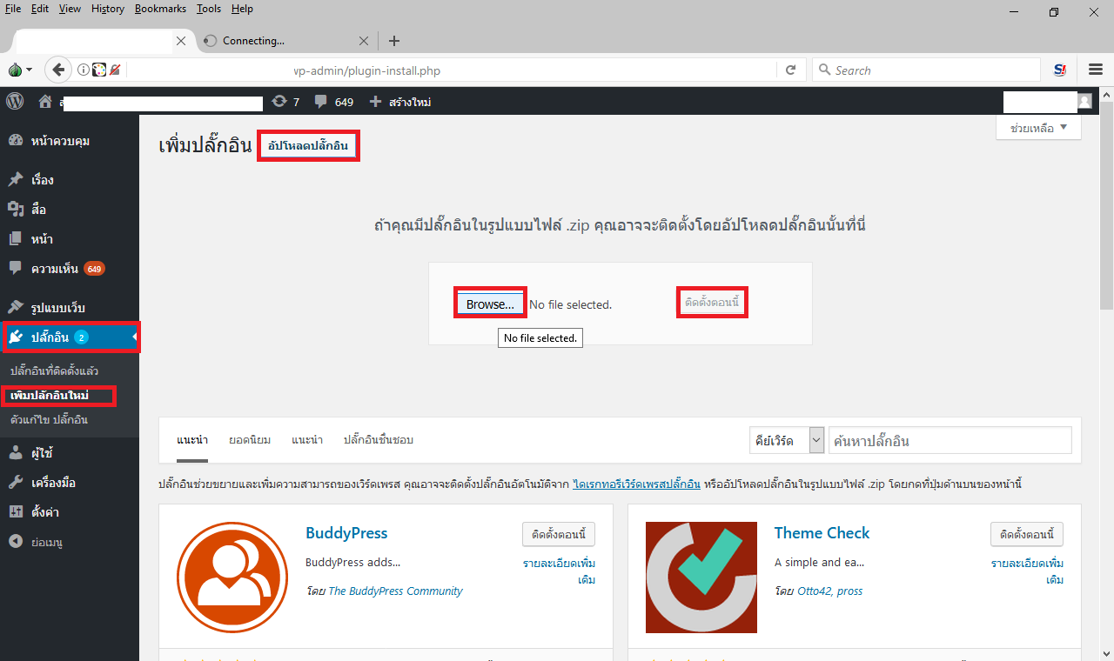This screenshot has height=661, width=1114.
Task: Open เรื่อง posts menu
Action: click(x=70, y=180)
